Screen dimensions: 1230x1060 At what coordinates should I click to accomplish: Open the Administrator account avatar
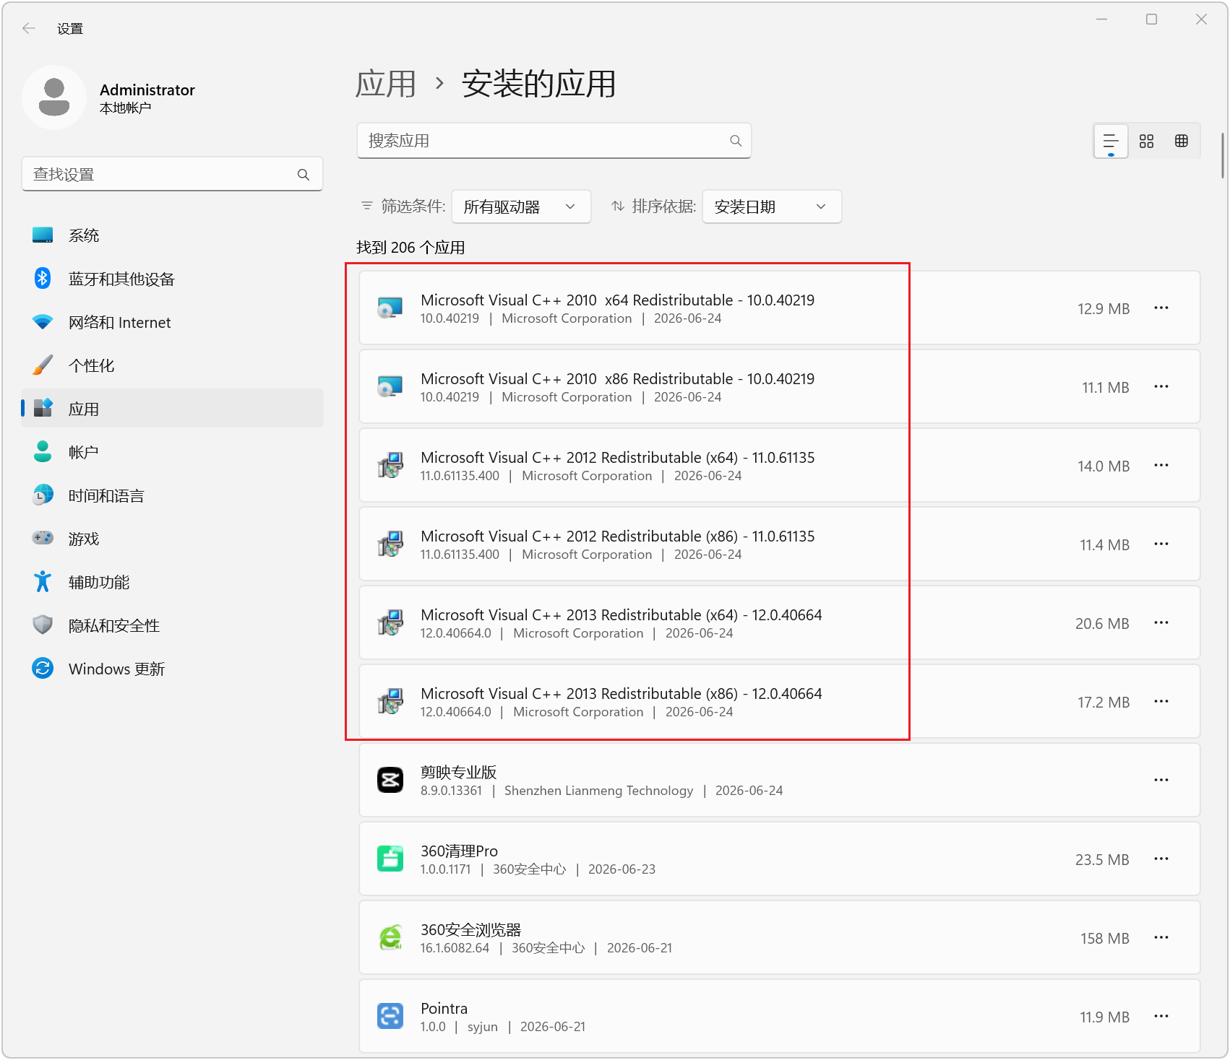pos(54,97)
